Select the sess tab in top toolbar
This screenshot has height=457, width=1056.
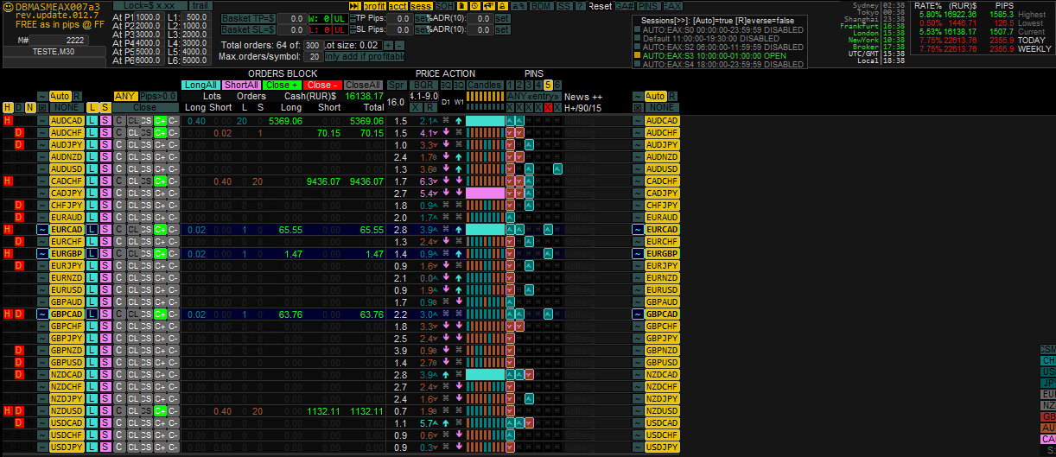pos(421,6)
